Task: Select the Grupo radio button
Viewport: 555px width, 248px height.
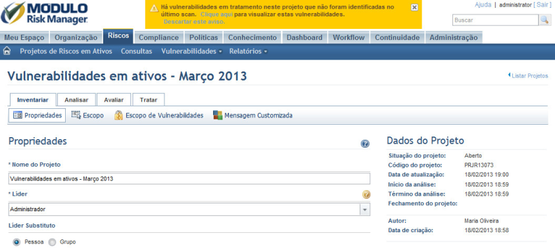Action: (52, 242)
